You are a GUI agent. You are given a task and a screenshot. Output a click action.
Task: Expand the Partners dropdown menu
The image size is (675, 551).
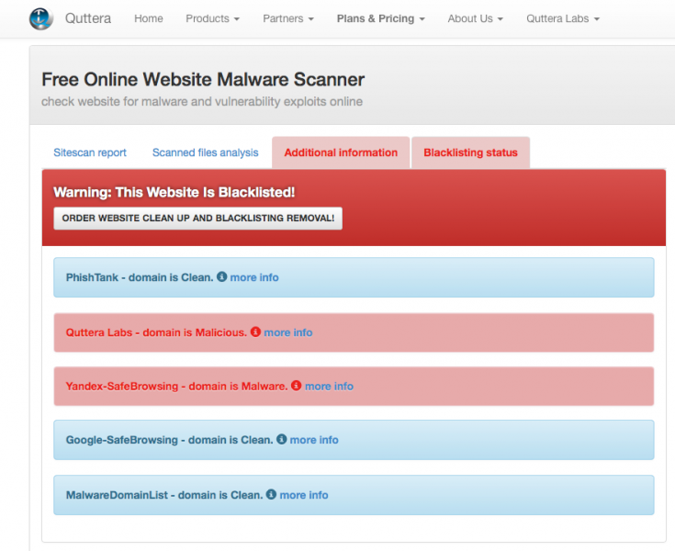(x=288, y=18)
